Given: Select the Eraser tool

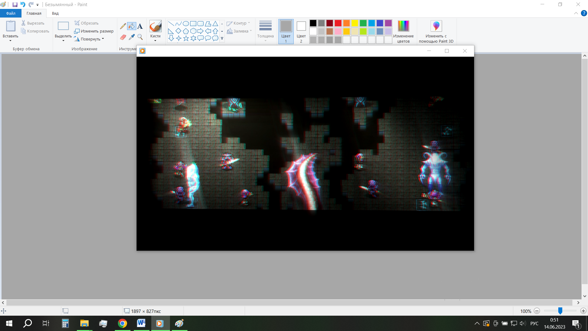Looking at the screenshot, I should (x=123, y=37).
